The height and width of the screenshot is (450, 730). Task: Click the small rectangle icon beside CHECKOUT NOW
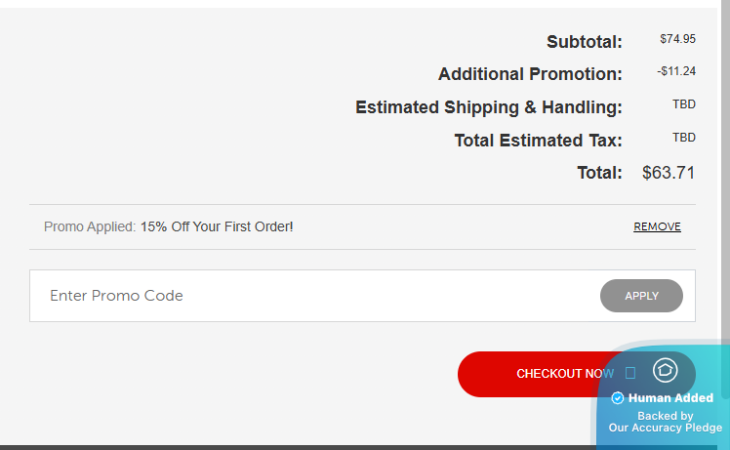pos(630,373)
